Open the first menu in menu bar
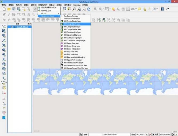Viewport: 178px width, 136px height. point(4,5)
